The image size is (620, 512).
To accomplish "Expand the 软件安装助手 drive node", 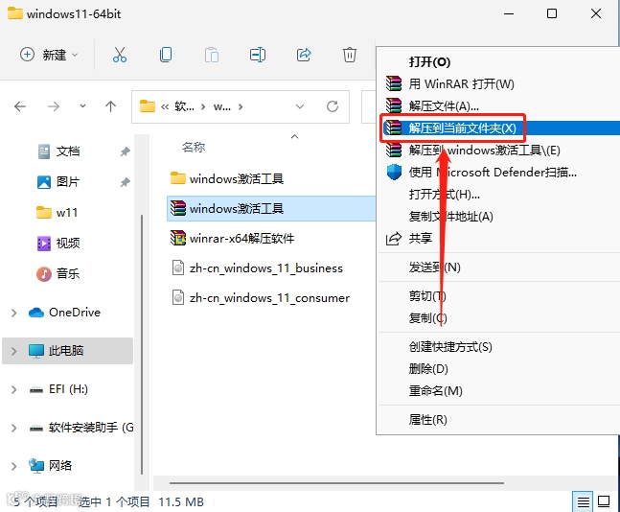I will point(13,428).
